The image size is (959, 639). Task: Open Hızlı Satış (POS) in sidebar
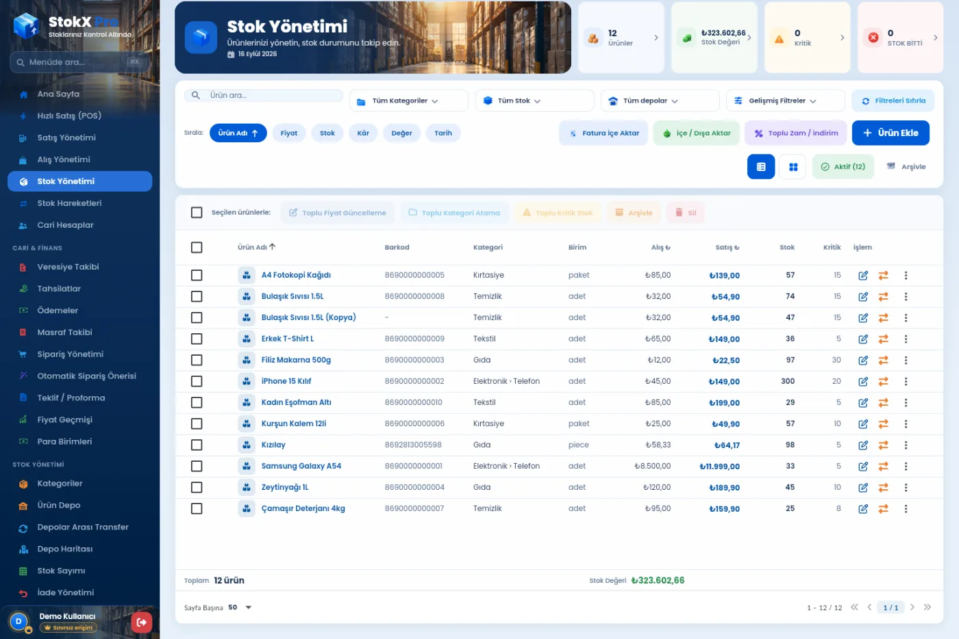(x=79, y=116)
